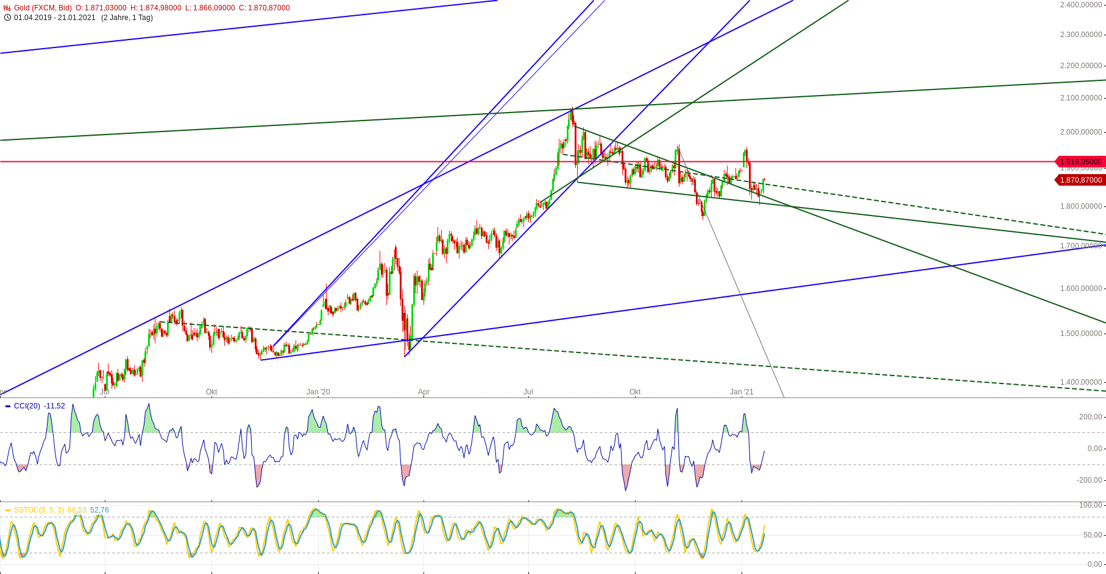Click the 1.400,00000 price axis label

click(1081, 382)
